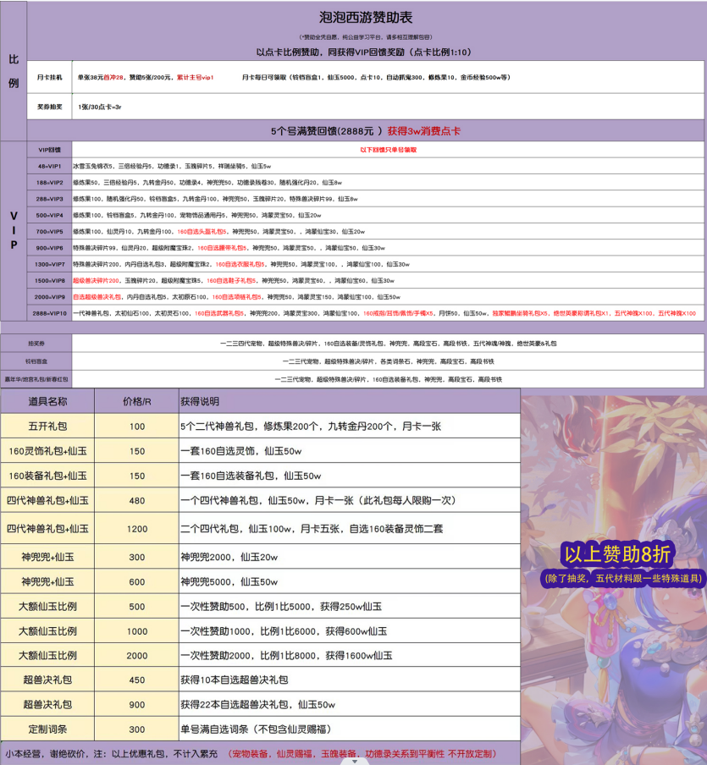707x765 pixels.
Task: Select the 抽奖券 row label
Action: (x=36, y=344)
